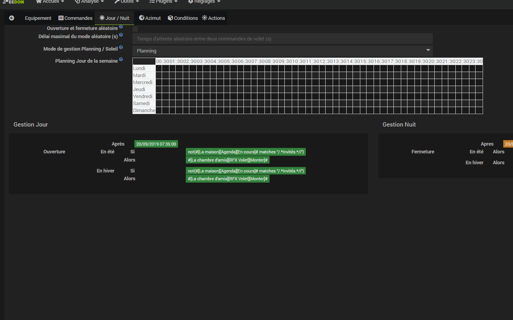Screen dimensions: 513x320
Task: Switch to the Conditions tab
Action: (x=183, y=18)
